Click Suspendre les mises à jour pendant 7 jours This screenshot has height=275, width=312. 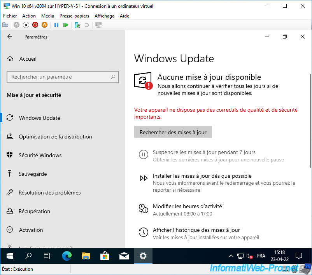click(x=204, y=152)
